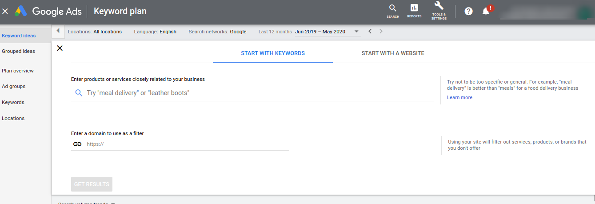This screenshot has width=595, height=204.
Task: Click the Get Results button
Action: pos(92,184)
